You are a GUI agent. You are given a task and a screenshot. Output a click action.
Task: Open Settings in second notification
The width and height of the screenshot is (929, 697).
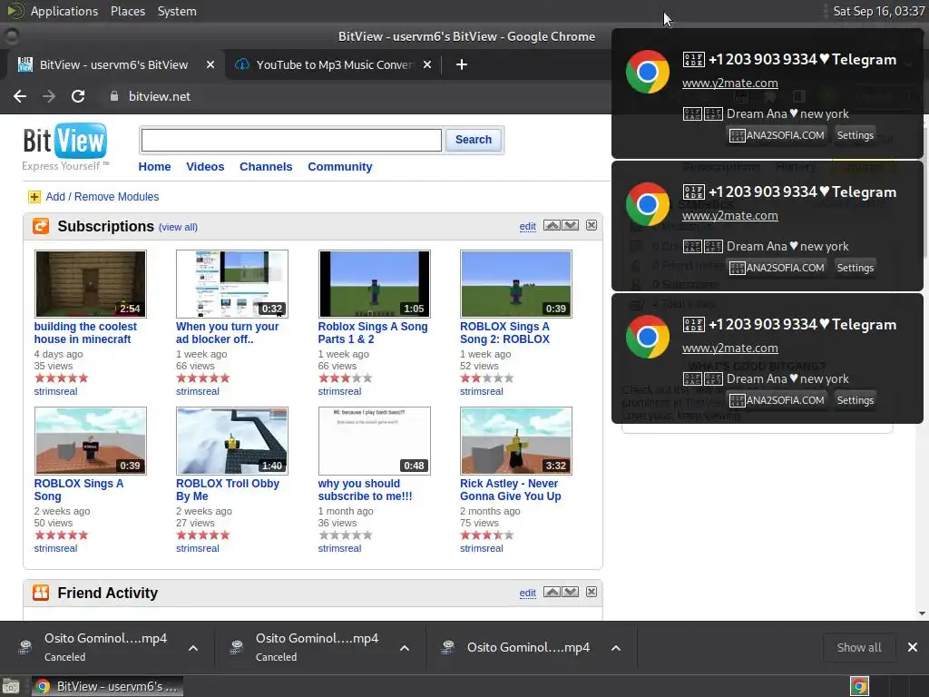pos(855,268)
